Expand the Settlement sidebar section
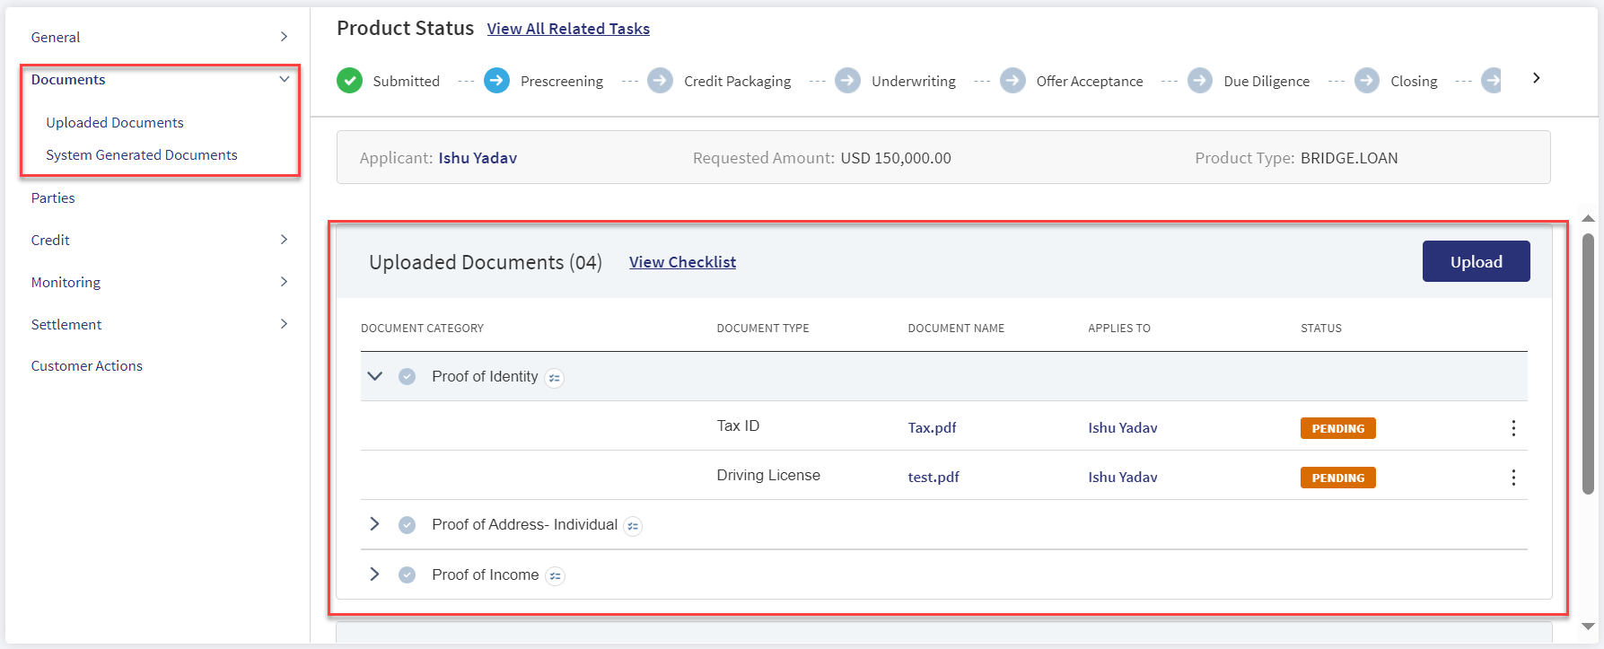This screenshot has height=649, width=1604. (x=284, y=324)
